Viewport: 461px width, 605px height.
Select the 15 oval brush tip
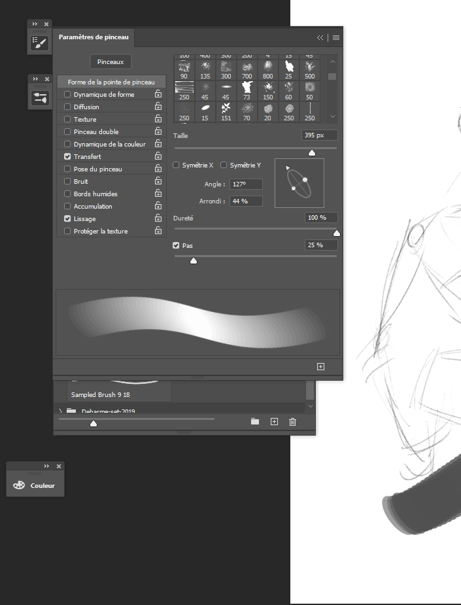coord(205,112)
